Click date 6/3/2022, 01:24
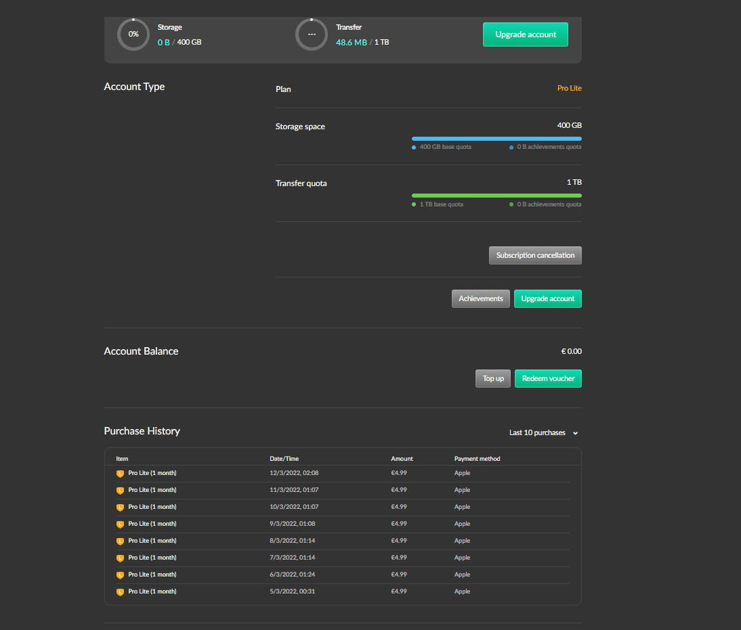Screen dimensions: 741x630 [x=292, y=575]
